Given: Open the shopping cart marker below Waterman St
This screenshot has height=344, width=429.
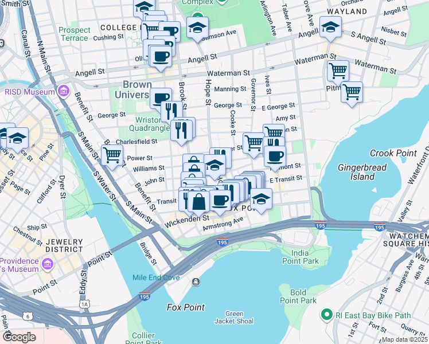Looking at the screenshot, I should (338, 73).
